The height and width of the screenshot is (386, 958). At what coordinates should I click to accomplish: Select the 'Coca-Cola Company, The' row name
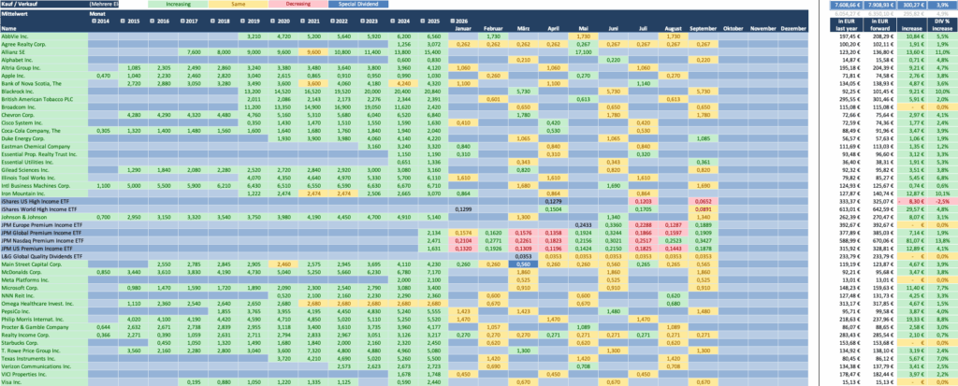(44, 130)
